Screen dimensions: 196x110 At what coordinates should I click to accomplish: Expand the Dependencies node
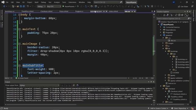click(160, 30)
